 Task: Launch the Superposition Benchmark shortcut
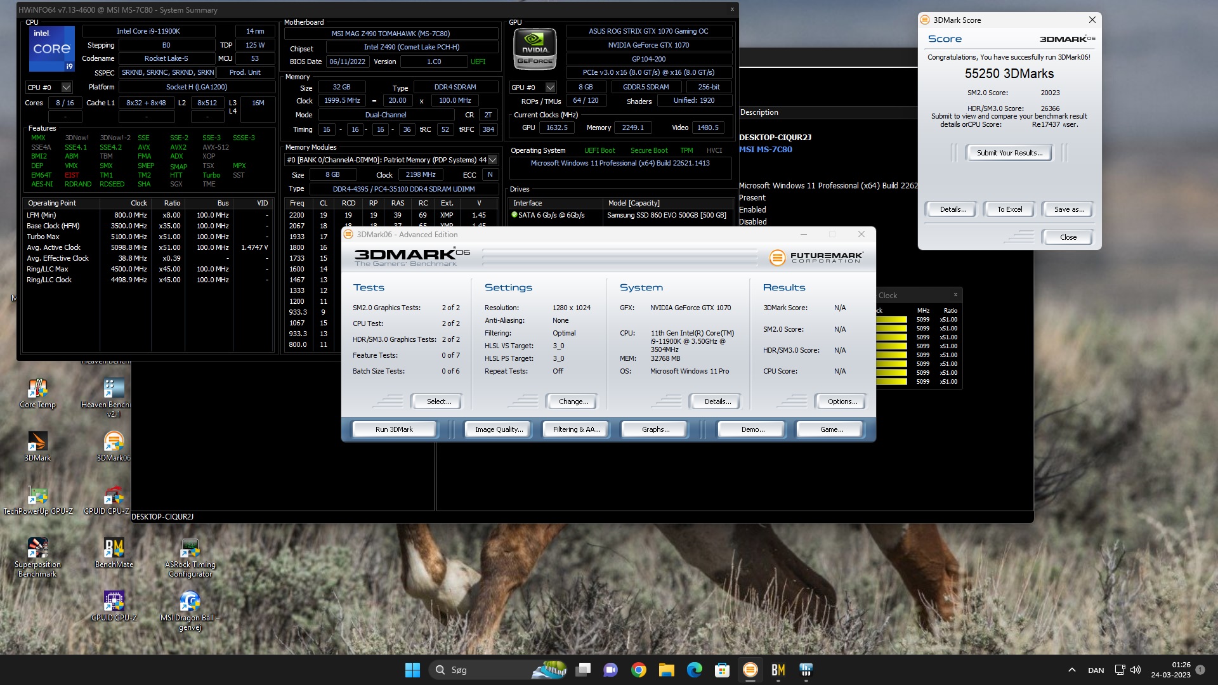tap(37, 557)
